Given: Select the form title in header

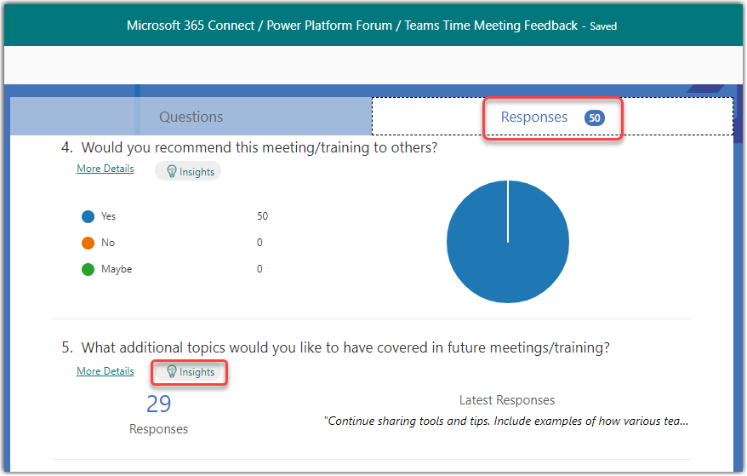Looking at the screenshot, I should tap(352, 26).
